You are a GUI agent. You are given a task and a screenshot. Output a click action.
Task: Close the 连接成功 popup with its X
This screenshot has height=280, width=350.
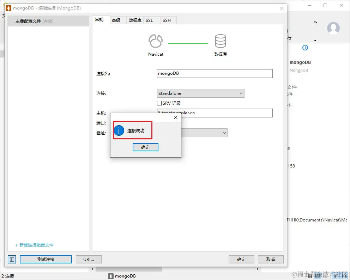(x=176, y=117)
